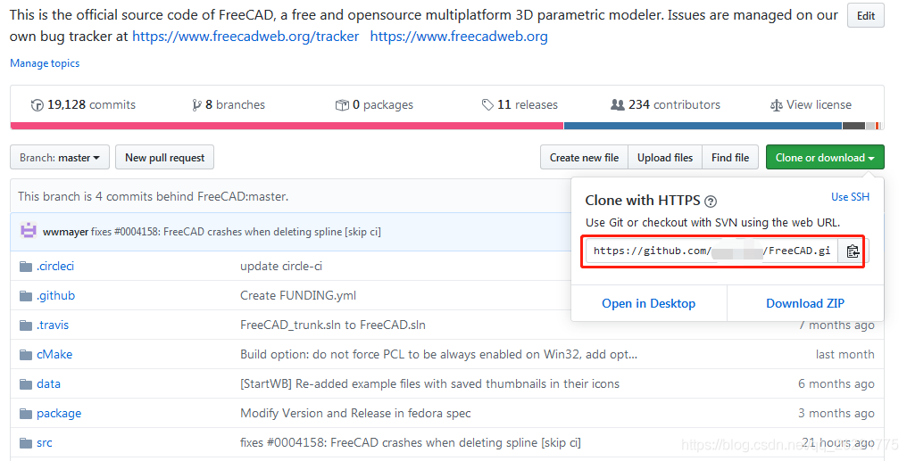Click the wwmayer avatar image
The image size is (907, 461).
coord(29,230)
